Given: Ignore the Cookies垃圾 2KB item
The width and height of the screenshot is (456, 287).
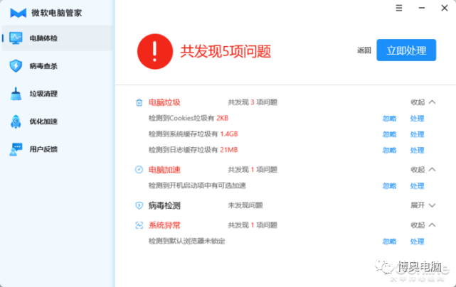Looking at the screenshot, I should tap(389, 119).
